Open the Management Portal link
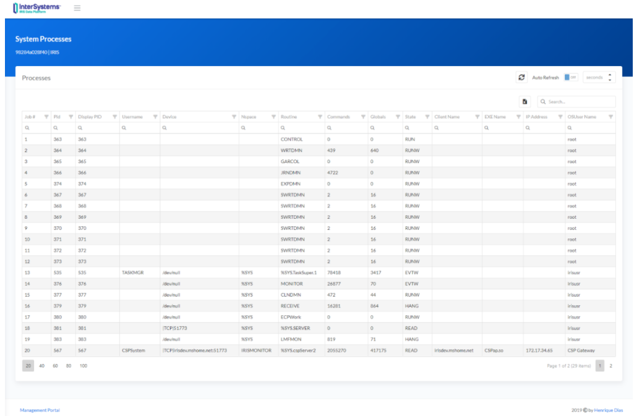The image size is (634, 416). click(40, 410)
